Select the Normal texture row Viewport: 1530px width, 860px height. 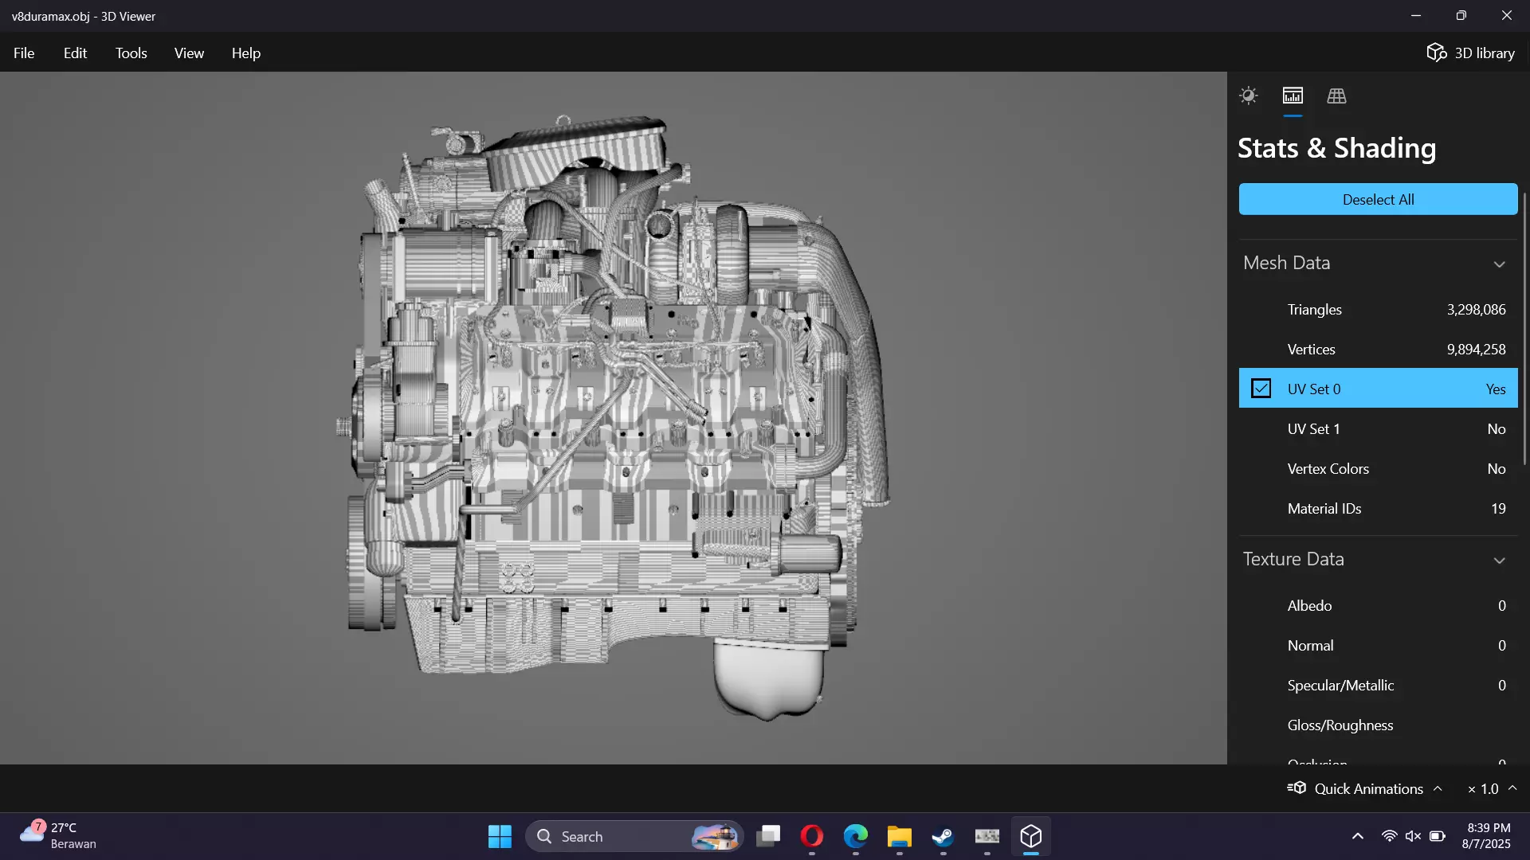point(1378,645)
